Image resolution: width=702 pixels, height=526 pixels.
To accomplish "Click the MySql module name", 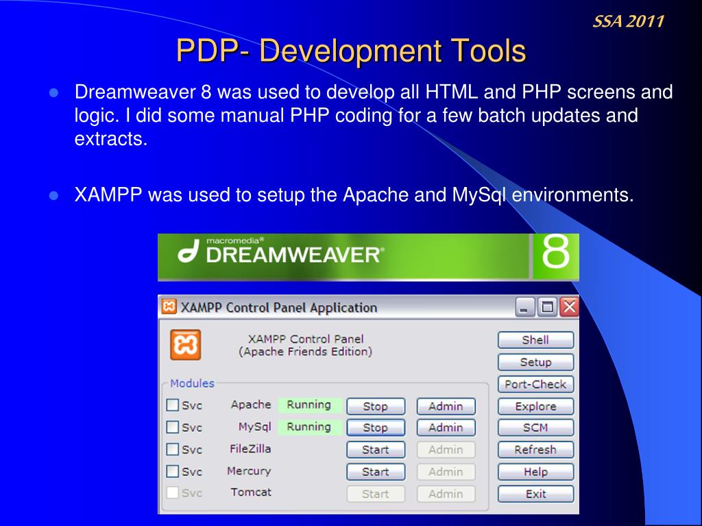I will pyautogui.click(x=255, y=427).
